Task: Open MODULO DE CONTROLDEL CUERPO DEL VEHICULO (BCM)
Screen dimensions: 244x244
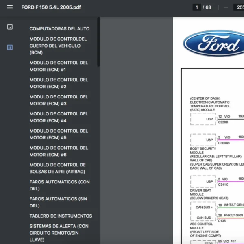Action: click(x=58, y=46)
